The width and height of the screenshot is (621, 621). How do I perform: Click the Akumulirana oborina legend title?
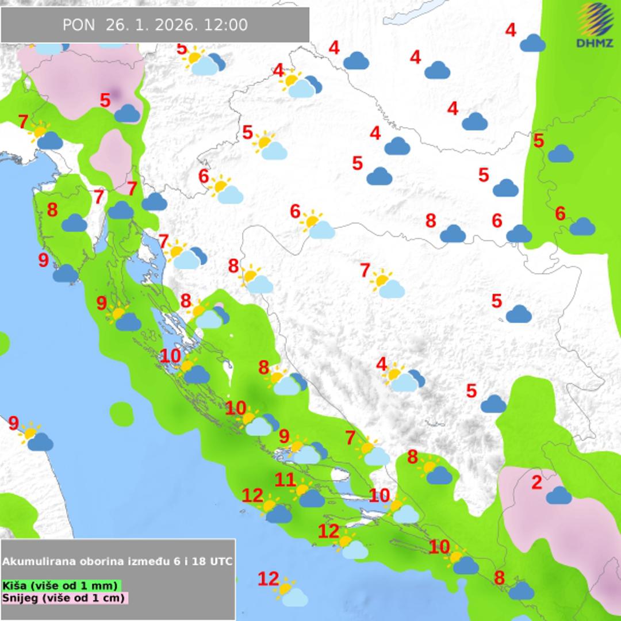117,561
